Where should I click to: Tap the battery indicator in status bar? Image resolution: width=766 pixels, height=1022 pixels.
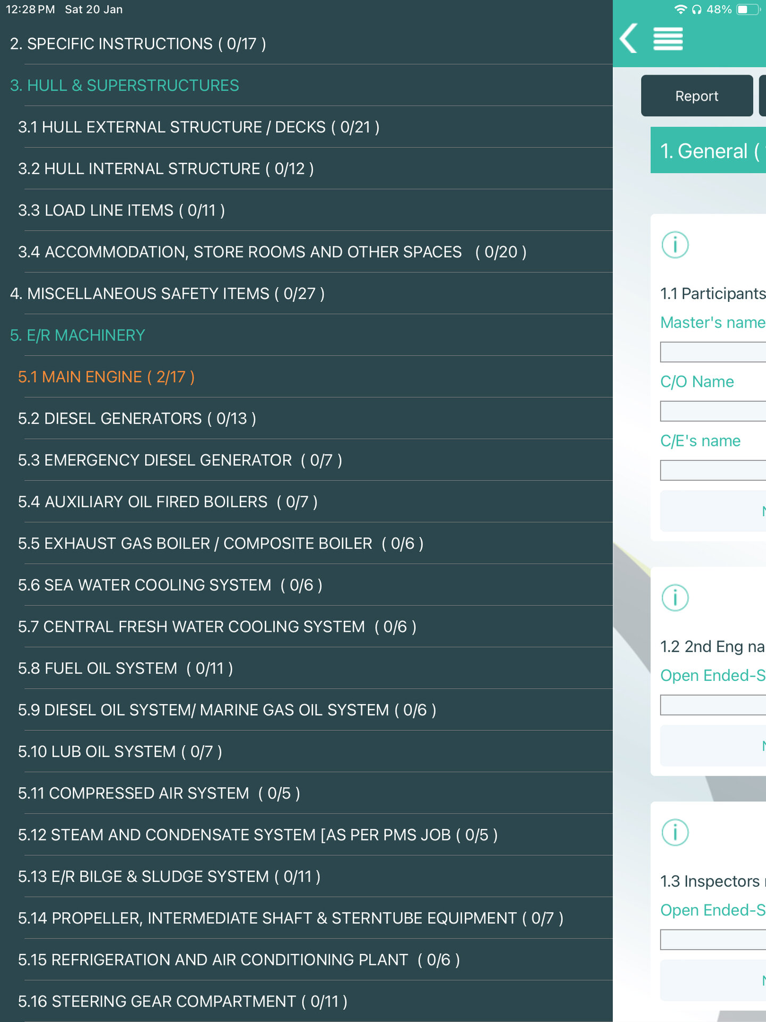coord(747,10)
